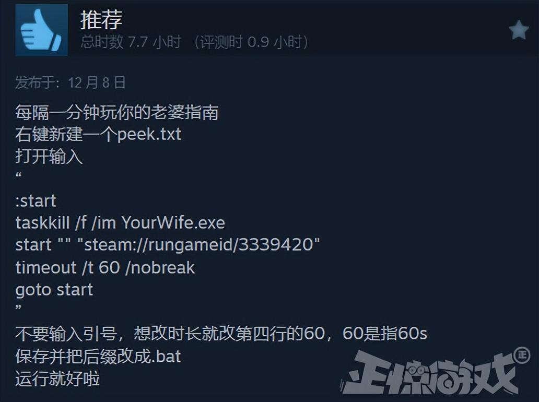
Task: Click the 保存并把后缀改成.bat line
Action: tap(98, 356)
